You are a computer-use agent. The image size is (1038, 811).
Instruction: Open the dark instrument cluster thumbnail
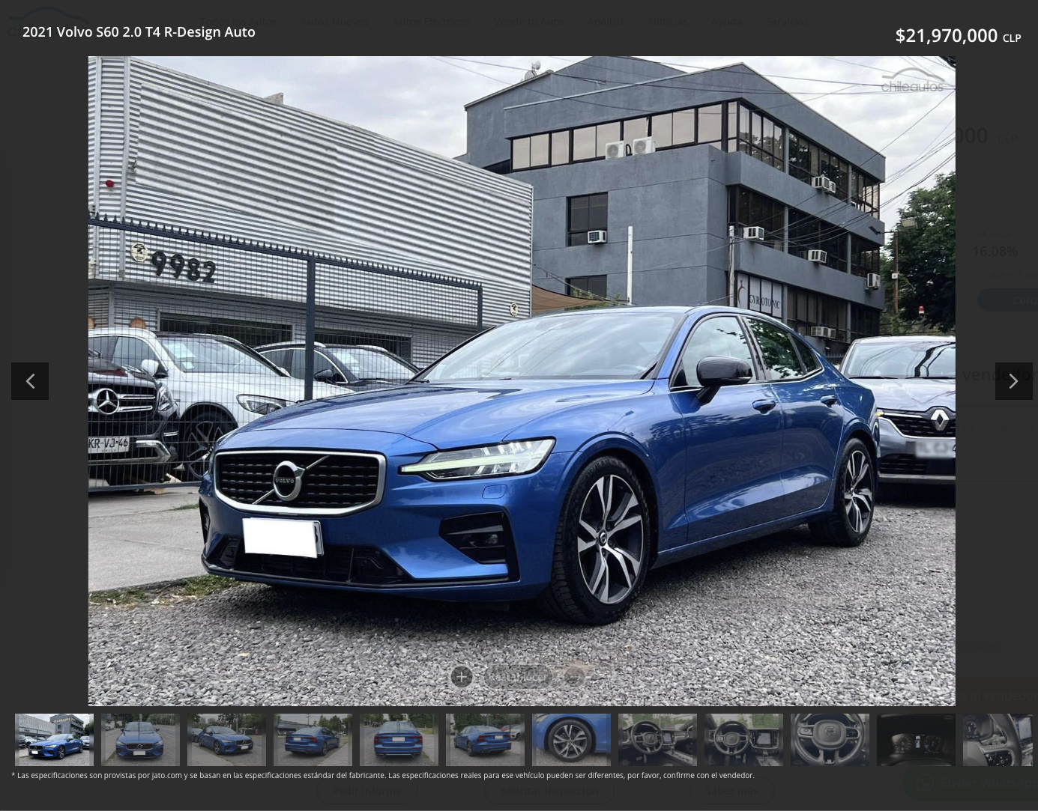click(916, 740)
